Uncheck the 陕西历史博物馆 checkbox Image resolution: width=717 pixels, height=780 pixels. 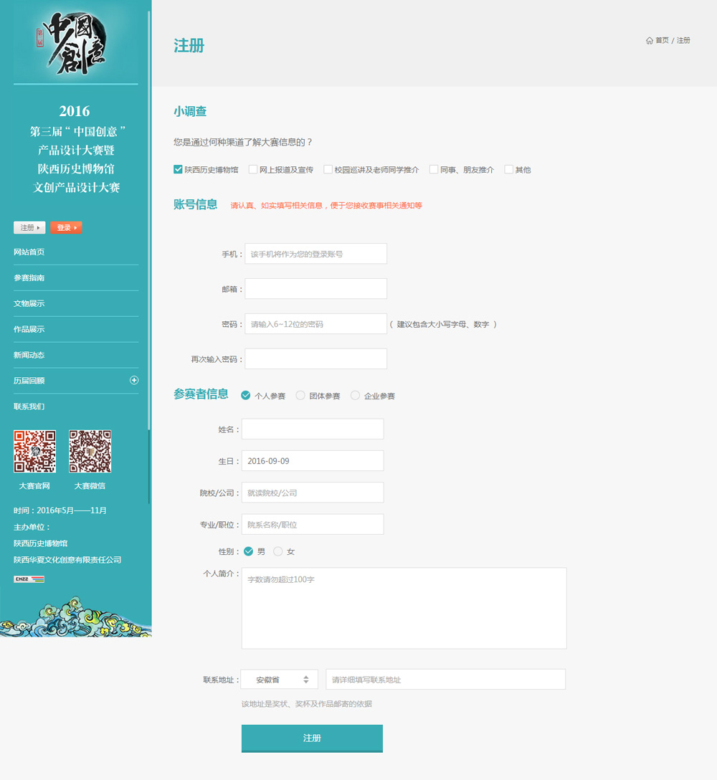click(178, 170)
